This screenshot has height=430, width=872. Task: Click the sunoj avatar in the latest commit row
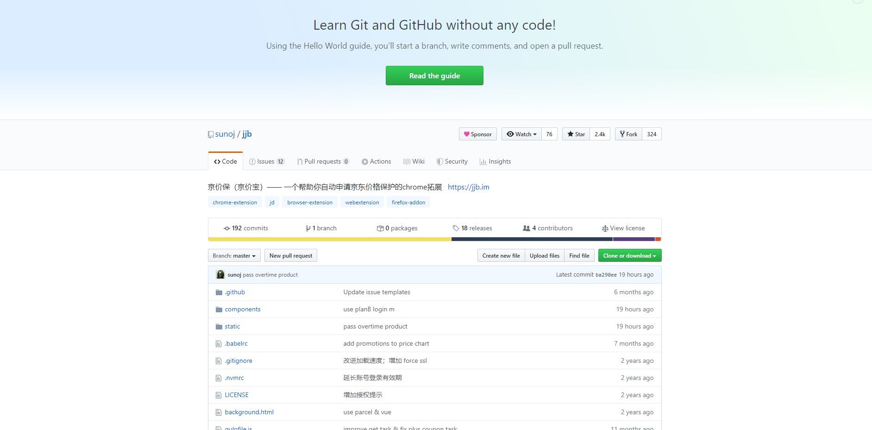220,274
